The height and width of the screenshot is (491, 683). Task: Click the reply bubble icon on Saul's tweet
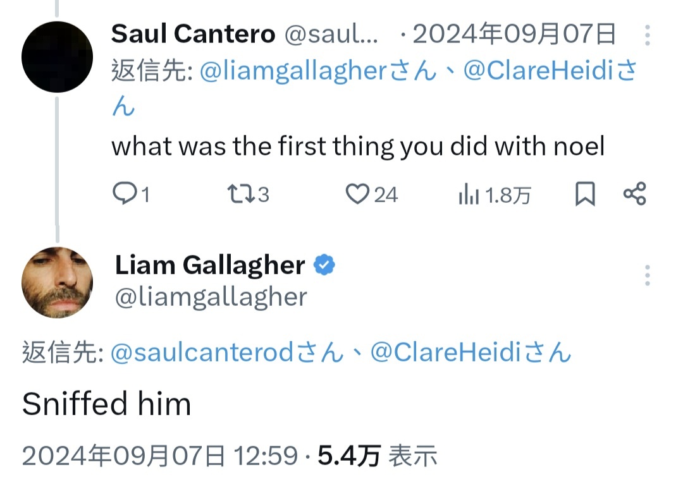tap(125, 194)
